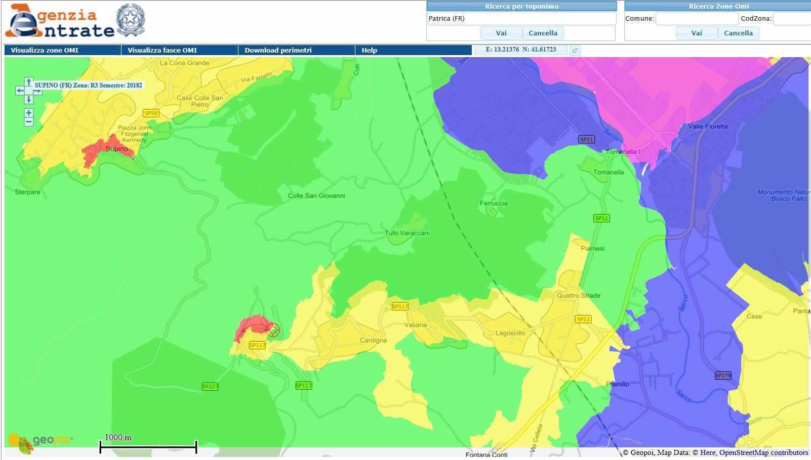The width and height of the screenshot is (811, 460).
Task: Zoom out using the minus button
Action: [x=29, y=122]
